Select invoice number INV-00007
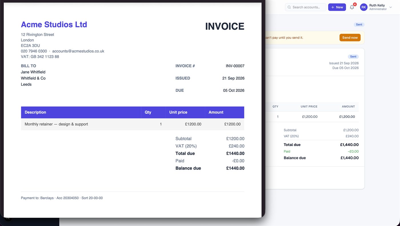Image resolution: width=400 pixels, height=226 pixels. 235,66
